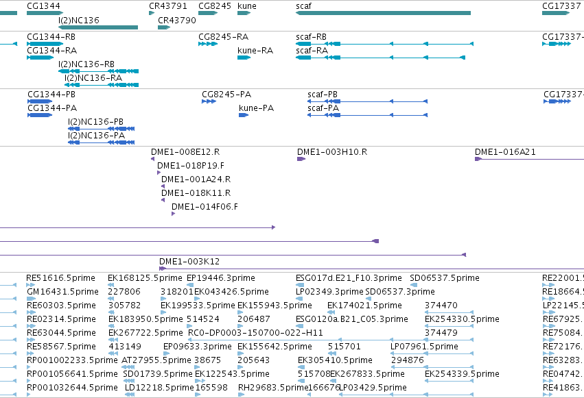Click the CG1344 gene feature

(45, 13)
